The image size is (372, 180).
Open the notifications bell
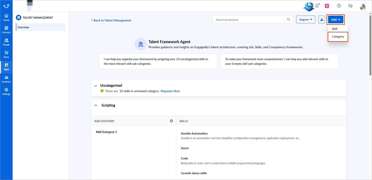[317, 6]
